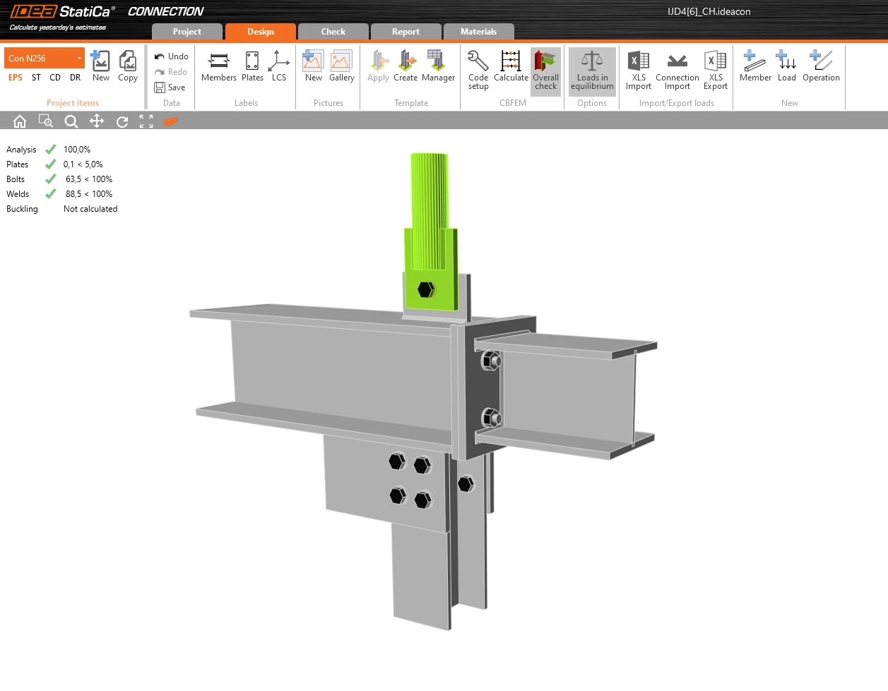
Task: Toggle the Overall check button
Action: pyautogui.click(x=545, y=70)
